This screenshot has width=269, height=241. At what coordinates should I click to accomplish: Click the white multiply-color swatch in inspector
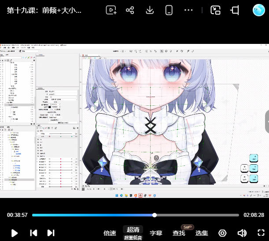(x=50, y=104)
